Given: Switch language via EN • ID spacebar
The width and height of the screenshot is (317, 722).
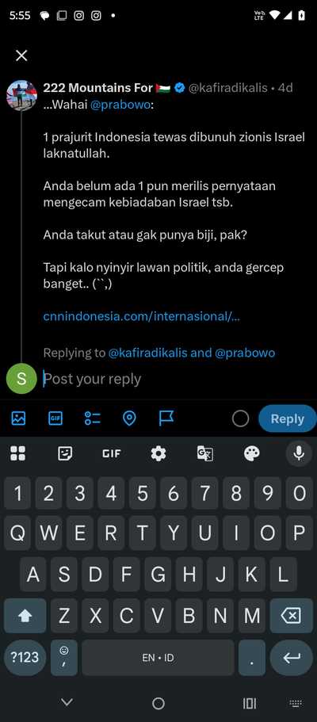Looking at the screenshot, I should coord(158,658).
